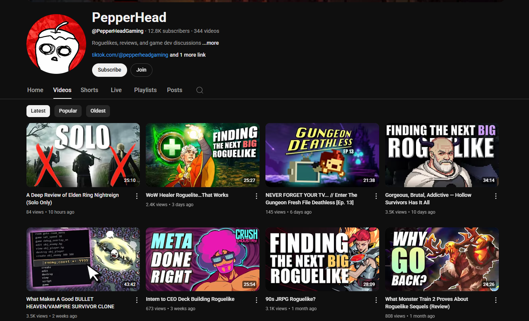This screenshot has width=529, height=321.
Task: Open 'Gorgeous, Brutal, Addictive' Hollow Survivors title
Action: [428, 199]
